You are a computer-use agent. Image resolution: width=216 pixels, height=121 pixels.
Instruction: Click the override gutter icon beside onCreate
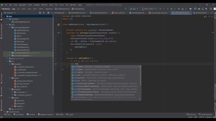(59, 33)
